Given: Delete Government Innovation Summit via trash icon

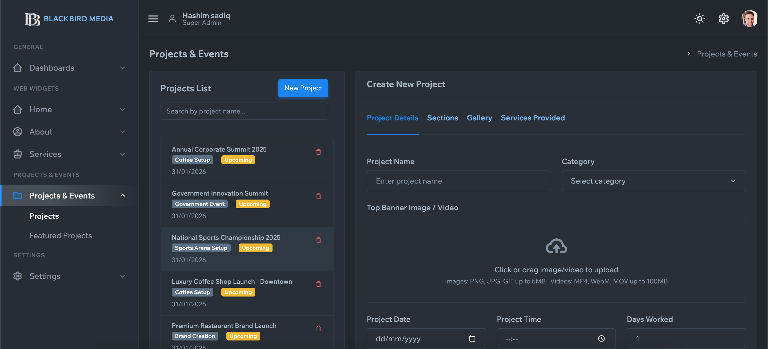Looking at the screenshot, I should [318, 196].
